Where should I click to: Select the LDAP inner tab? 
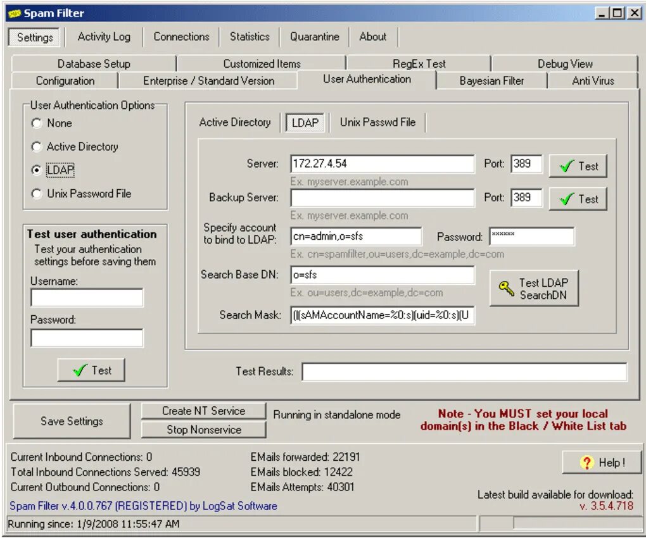tap(305, 123)
